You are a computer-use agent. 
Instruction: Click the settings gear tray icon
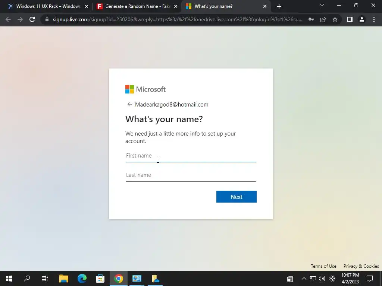332,279
